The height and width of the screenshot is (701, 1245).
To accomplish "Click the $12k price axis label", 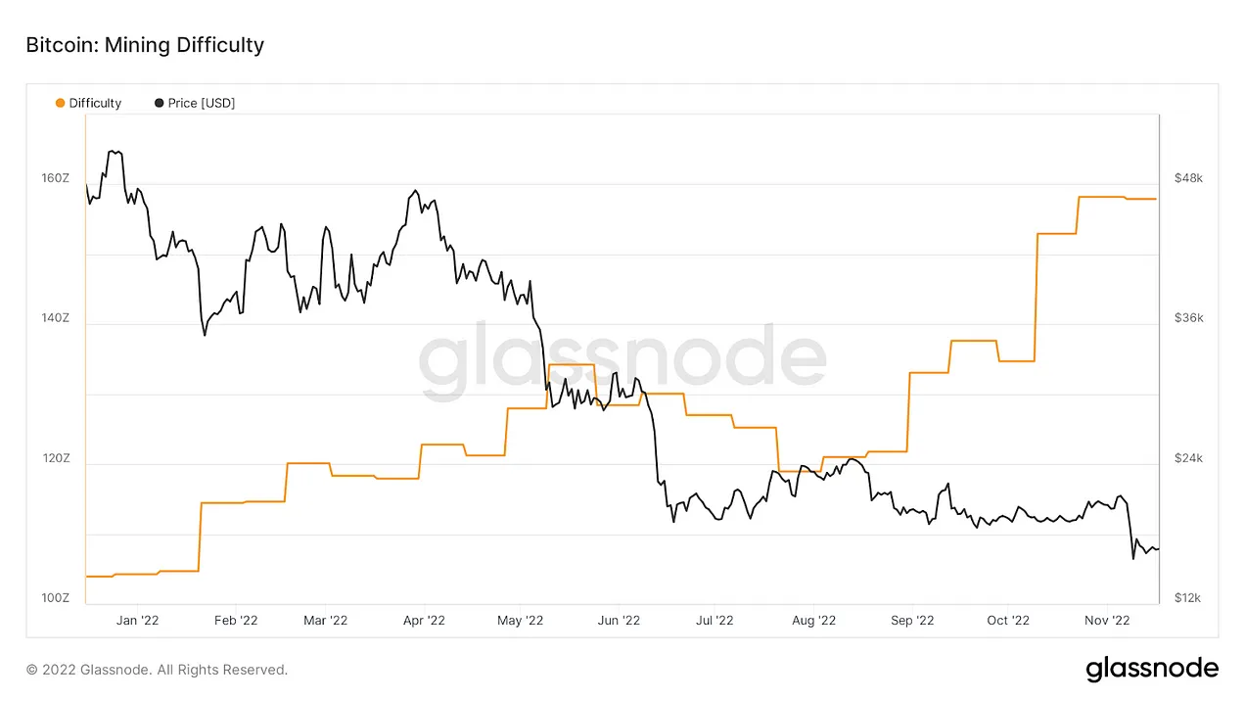I will pyautogui.click(x=1188, y=598).
